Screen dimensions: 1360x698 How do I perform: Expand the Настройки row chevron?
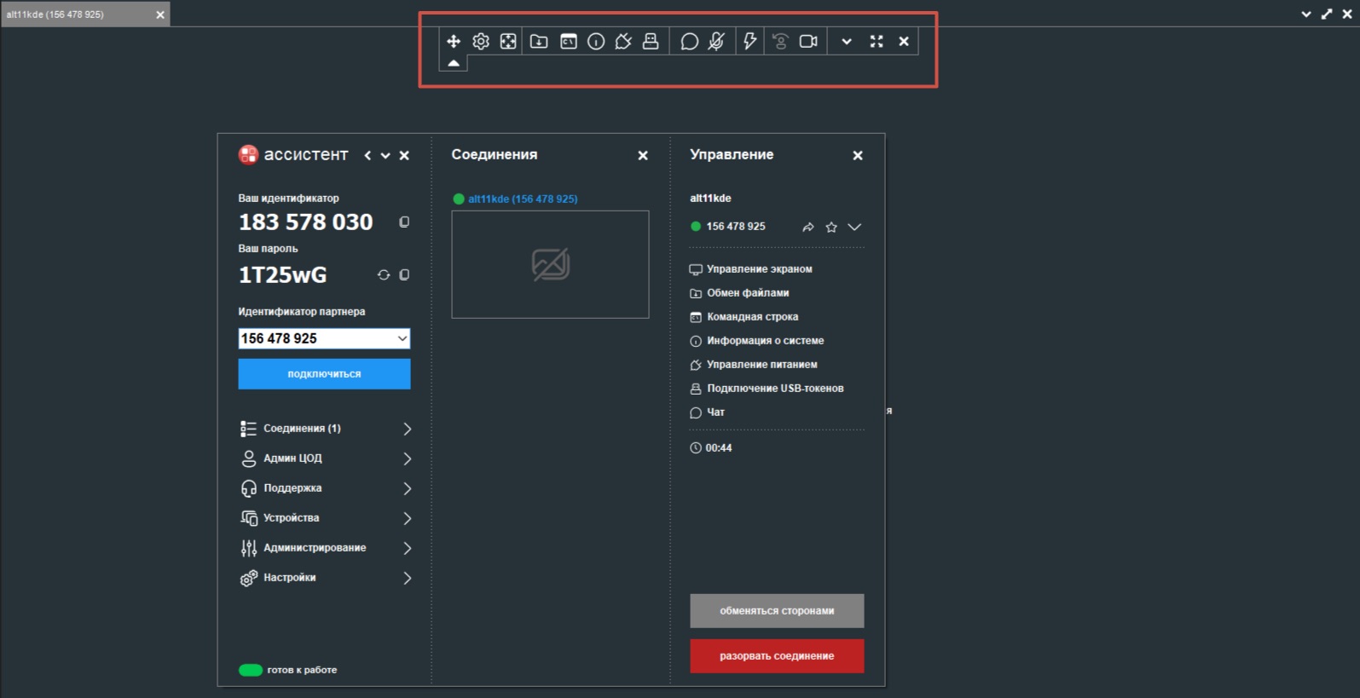point(407,578)
